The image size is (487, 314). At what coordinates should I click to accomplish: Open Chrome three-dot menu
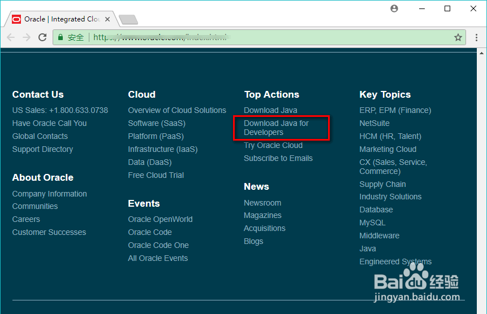point(476,37)
